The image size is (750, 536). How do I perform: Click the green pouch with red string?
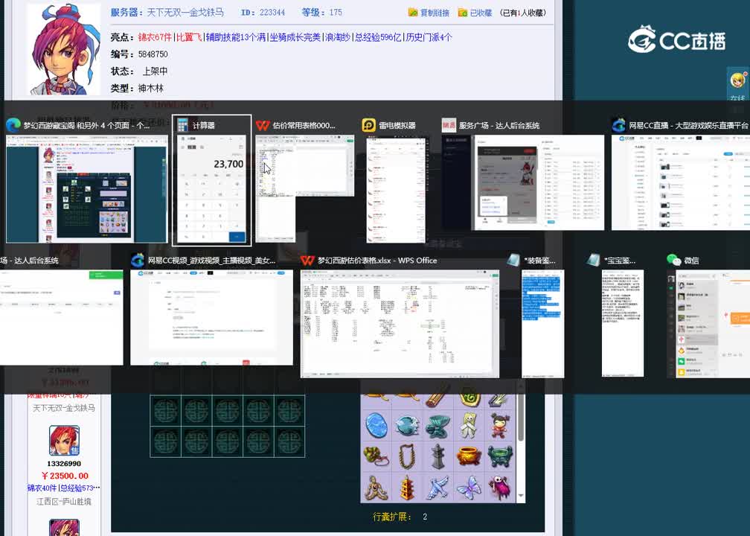[x=376, y=456]
